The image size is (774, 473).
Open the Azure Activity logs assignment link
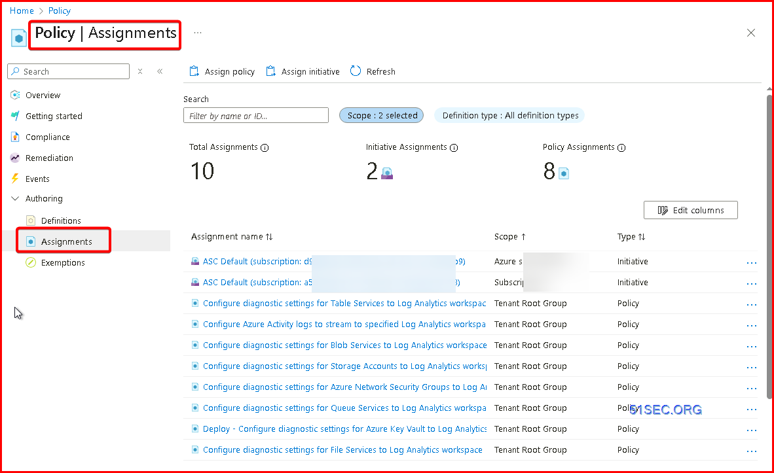(x=344, y=324)
